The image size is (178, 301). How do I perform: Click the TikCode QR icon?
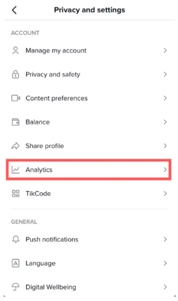point(16,193)
